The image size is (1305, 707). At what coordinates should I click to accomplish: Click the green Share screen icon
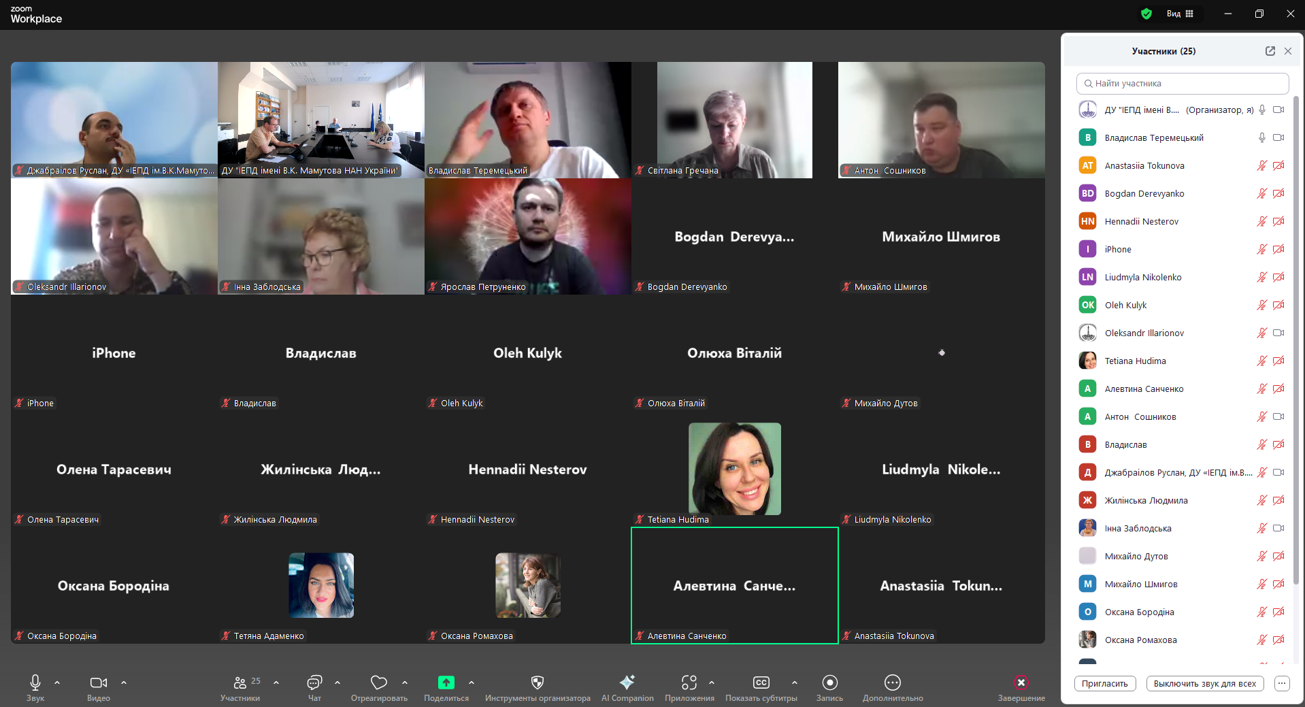(x=446, y=683)
